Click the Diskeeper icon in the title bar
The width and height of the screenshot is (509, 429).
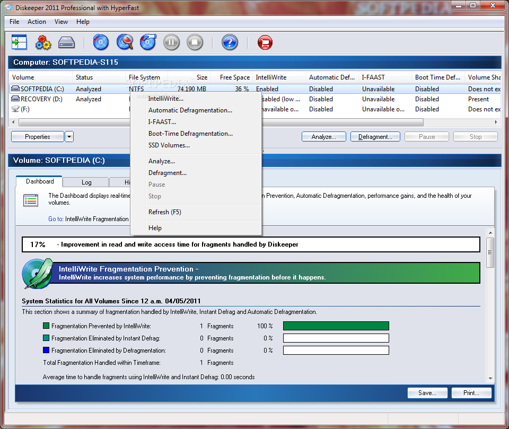point(9,7)
